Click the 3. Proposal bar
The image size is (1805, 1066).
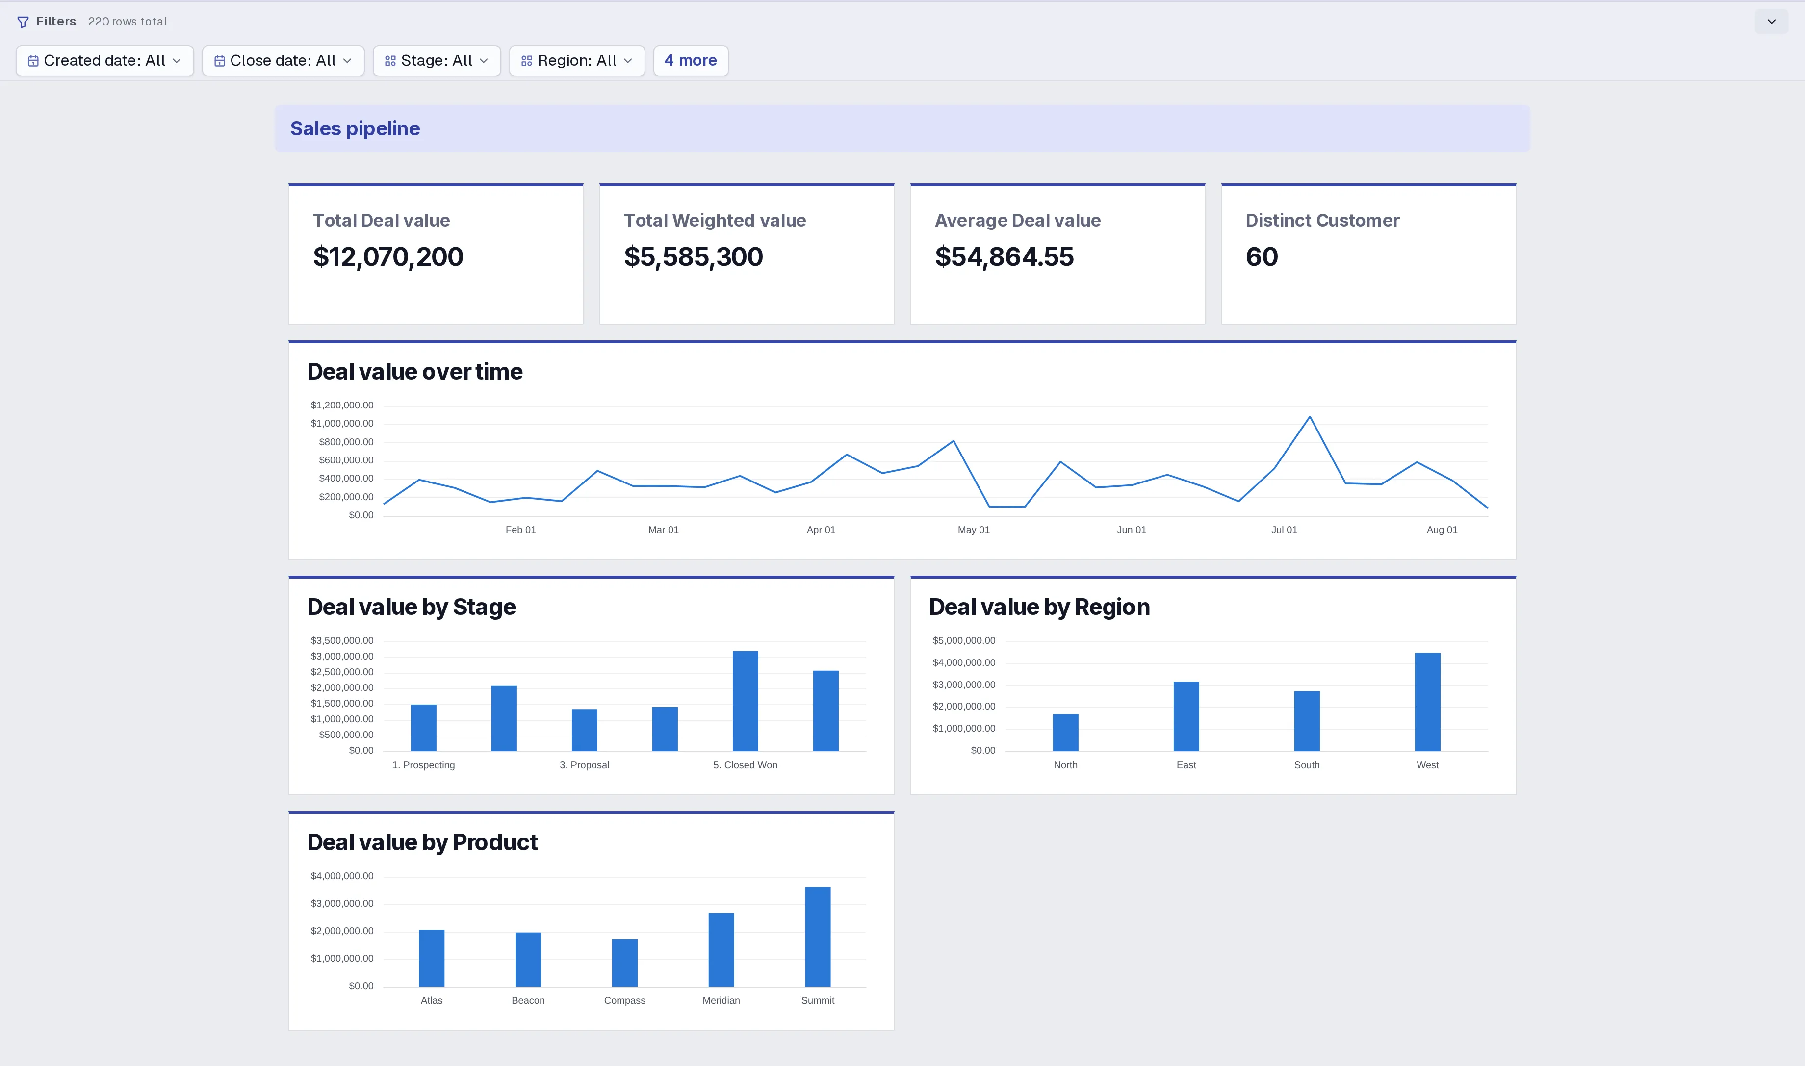584,730
